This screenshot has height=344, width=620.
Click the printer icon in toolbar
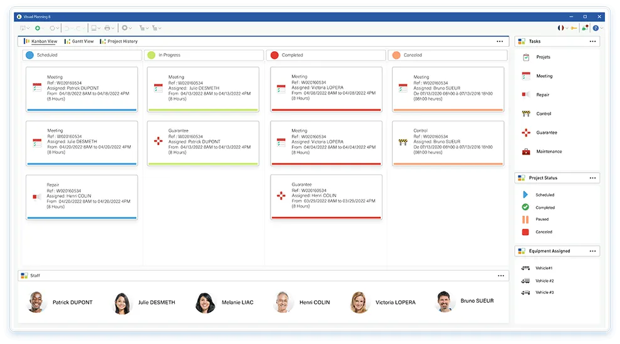108,28
